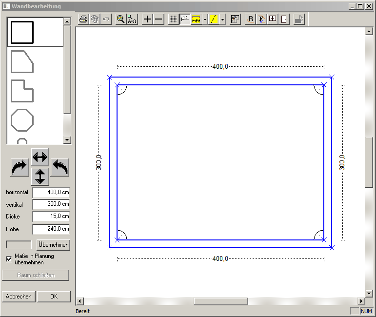The width and height of the screenshot is (376, 317).
Task: Toggle the dimension ruler display button
Action: (x=185, y=19)
